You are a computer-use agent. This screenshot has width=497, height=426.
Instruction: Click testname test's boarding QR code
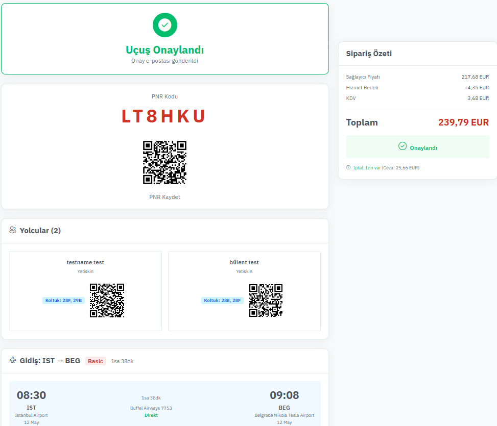(x=107, y=300)
